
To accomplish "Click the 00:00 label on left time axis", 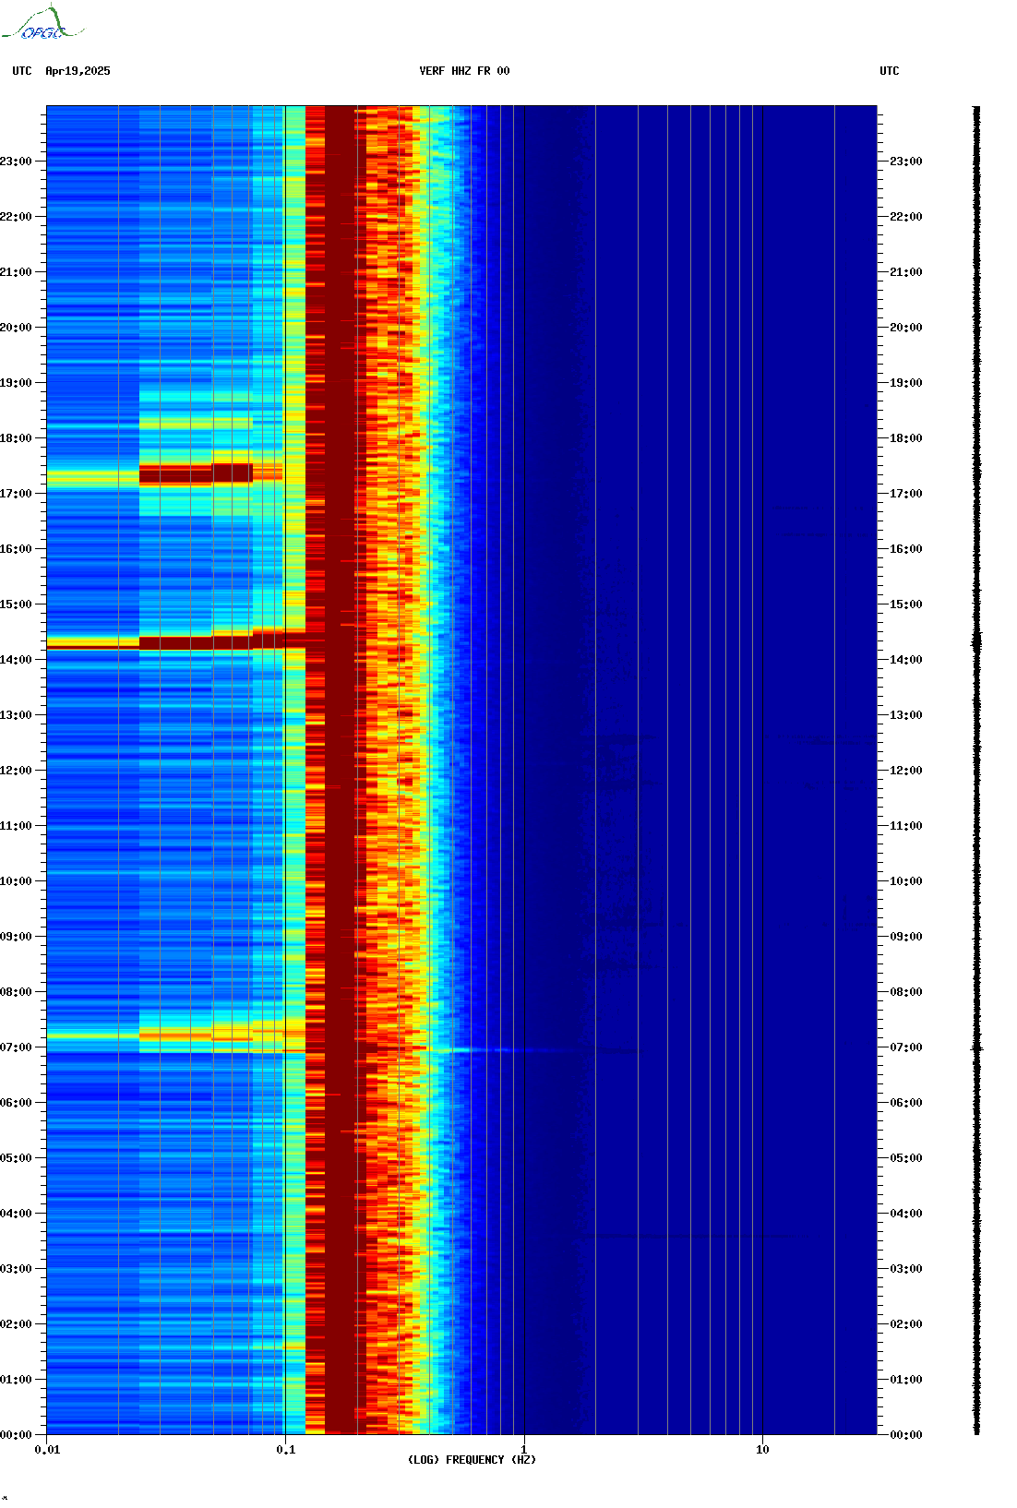I will pos(16,1435).
